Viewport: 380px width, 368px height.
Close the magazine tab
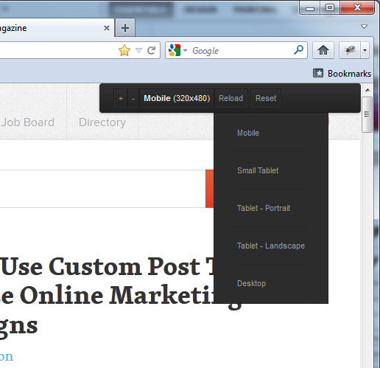click(107, 28)
